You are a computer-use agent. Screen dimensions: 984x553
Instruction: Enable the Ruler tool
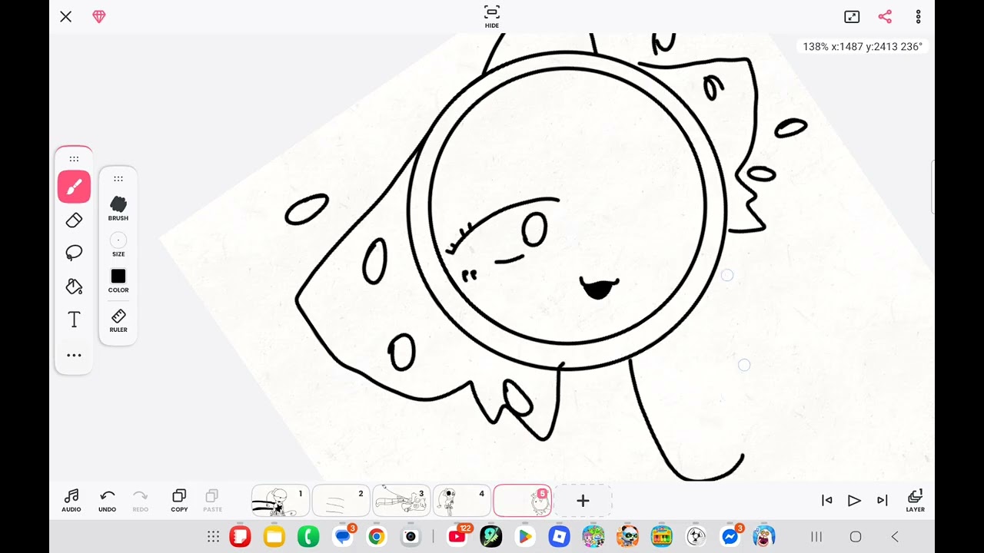click(x=118, y=320)
